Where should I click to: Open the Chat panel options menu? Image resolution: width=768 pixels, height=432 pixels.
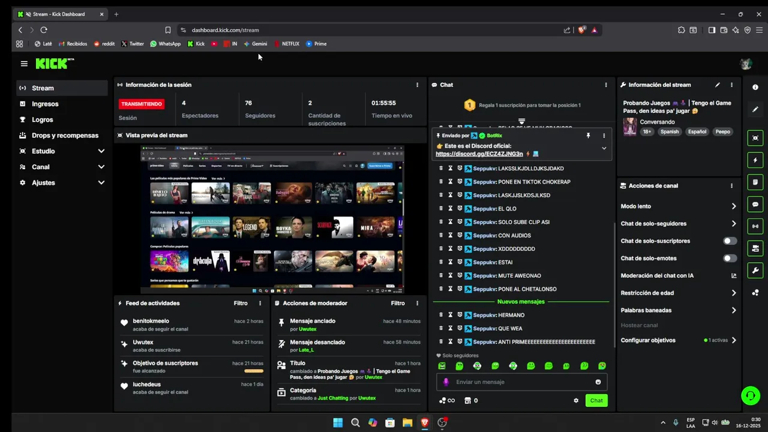[606, 85]
